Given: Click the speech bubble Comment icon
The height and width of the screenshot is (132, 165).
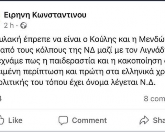Looking at the screenshot, I should (x=63, y=120).
